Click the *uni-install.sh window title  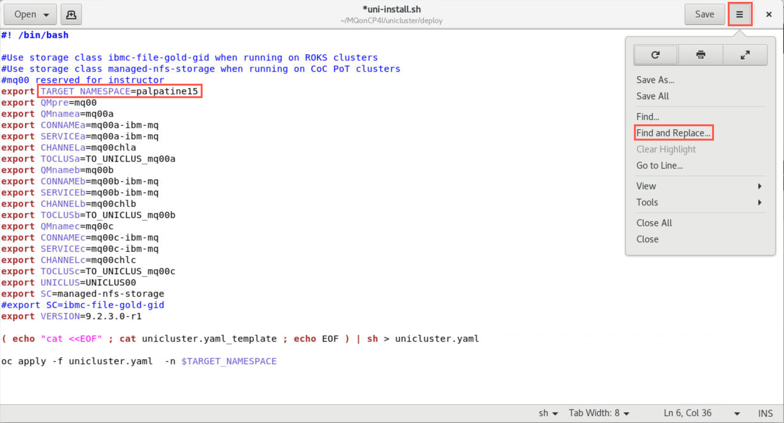coord(392,9)
